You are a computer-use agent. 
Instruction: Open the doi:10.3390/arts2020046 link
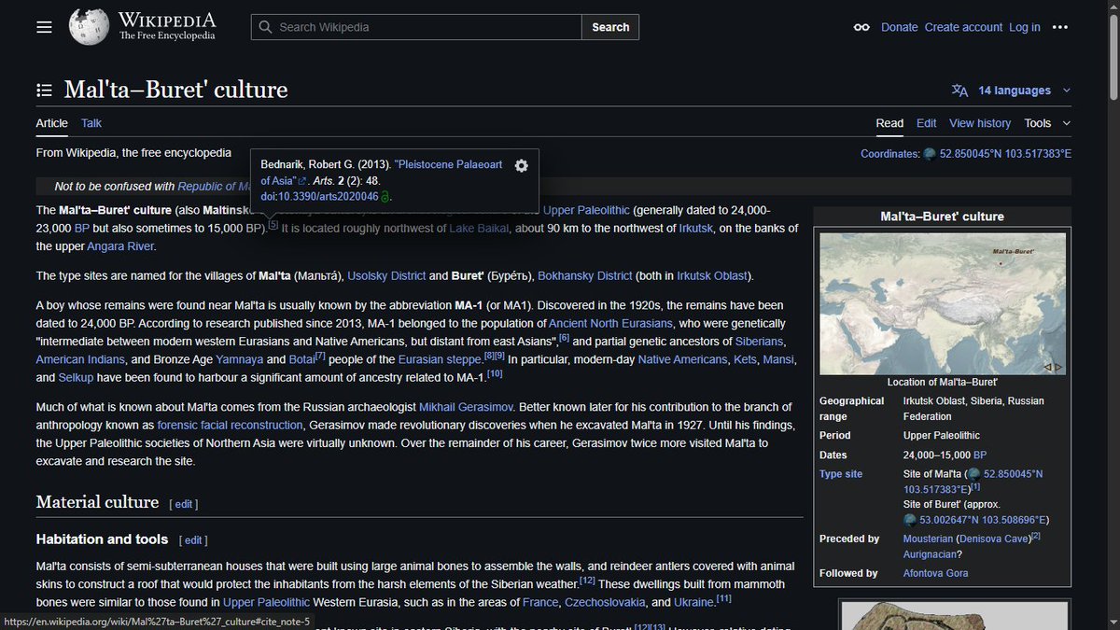point(319,196)
